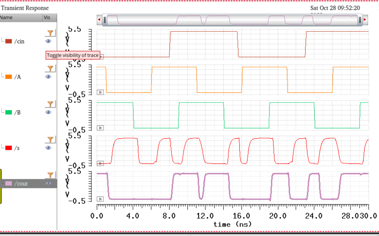Hide the /A trace using eye icon
This screenshot has height=236, width=379.
coord(48,77)
